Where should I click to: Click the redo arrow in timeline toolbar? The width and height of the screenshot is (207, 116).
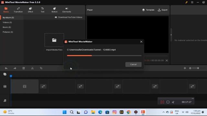[15, 68]
